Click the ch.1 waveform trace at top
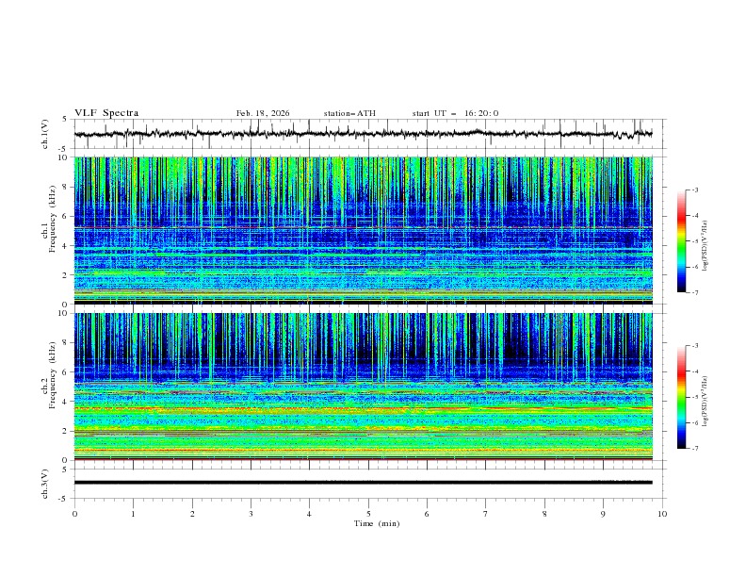The width and height of the screenshot is (746, 577). pos(363,134)
